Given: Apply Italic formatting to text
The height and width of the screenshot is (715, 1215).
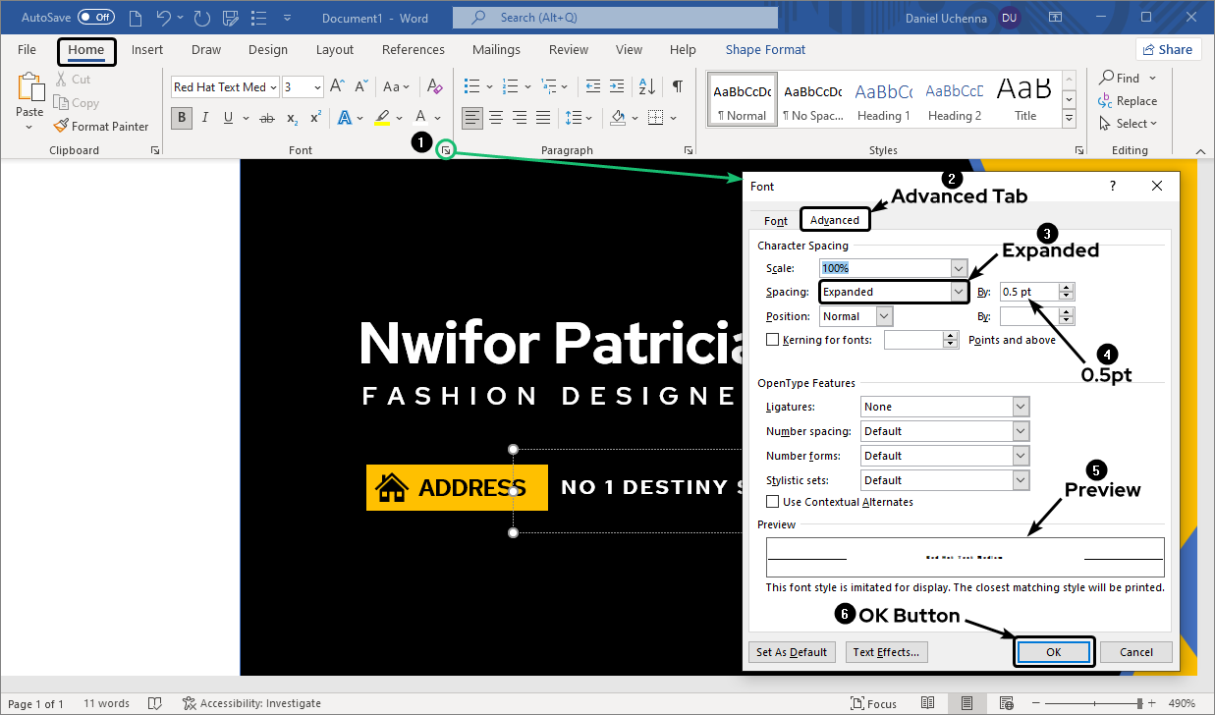Looking at the screenshot, I should click(x=205, y=118).
